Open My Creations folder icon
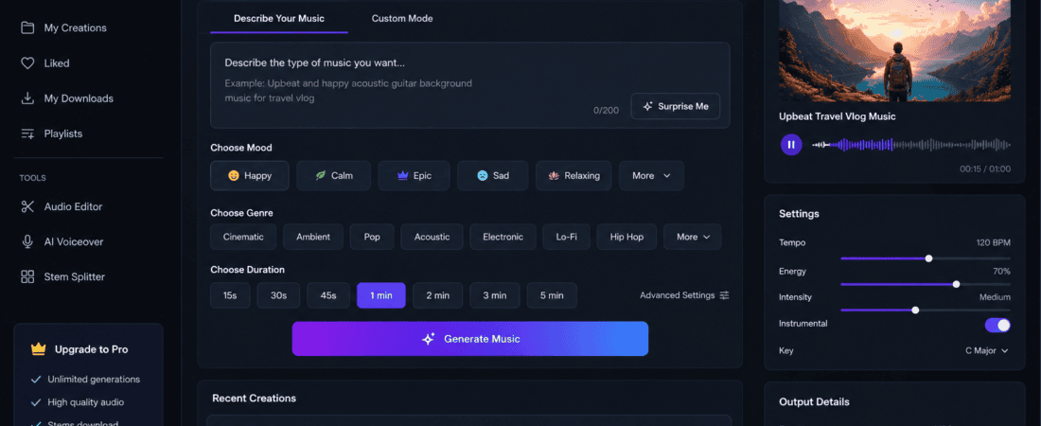1041x426 pixels. 27,27
